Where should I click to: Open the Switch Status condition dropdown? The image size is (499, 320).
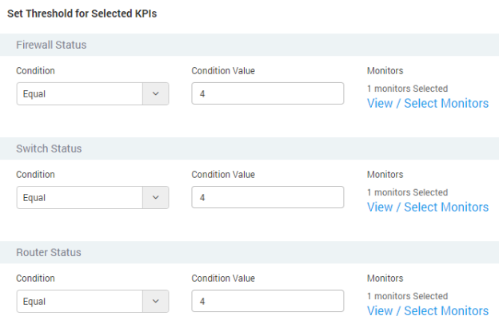(93, 197)
